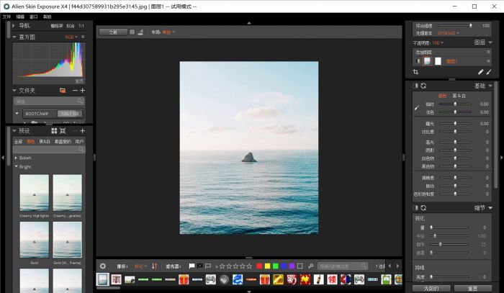The width and height of the screenshot is (504, 293).
Task: Toggle sort direction icon in filmstrip bar
Action: [x=154, y=266]
